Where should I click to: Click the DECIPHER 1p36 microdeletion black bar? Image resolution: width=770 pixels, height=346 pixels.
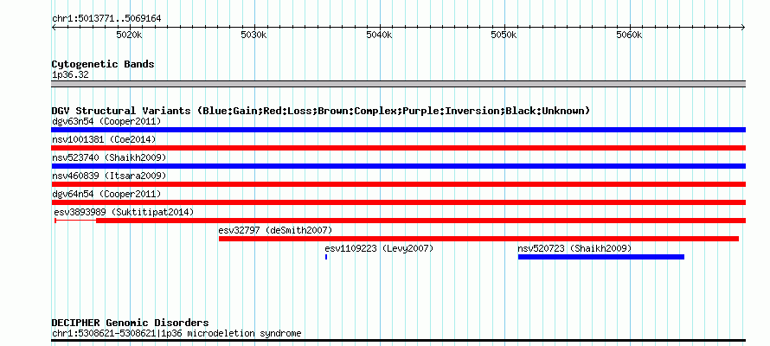coord(398,340)
